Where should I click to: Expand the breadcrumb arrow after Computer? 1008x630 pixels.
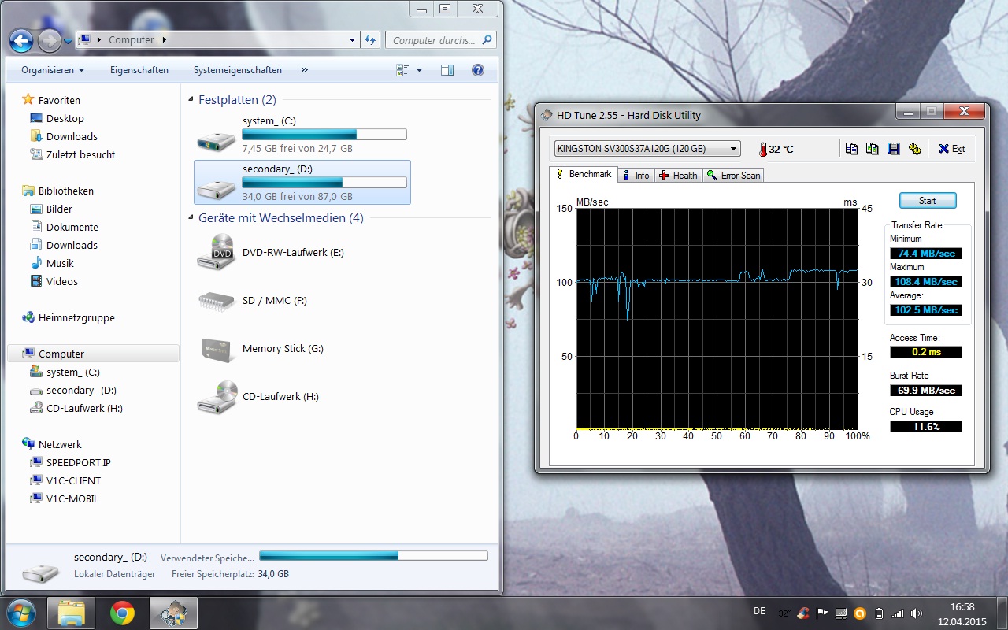164,40
